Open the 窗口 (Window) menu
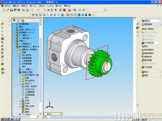This screenshot has width=162, height=121. (x=59, y=6)
